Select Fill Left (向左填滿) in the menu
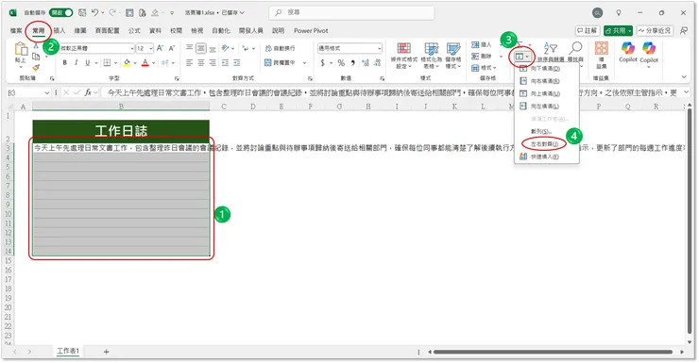The height and width of the screenshot is (363, 699). pyautogui.click(x=547, y=107)
